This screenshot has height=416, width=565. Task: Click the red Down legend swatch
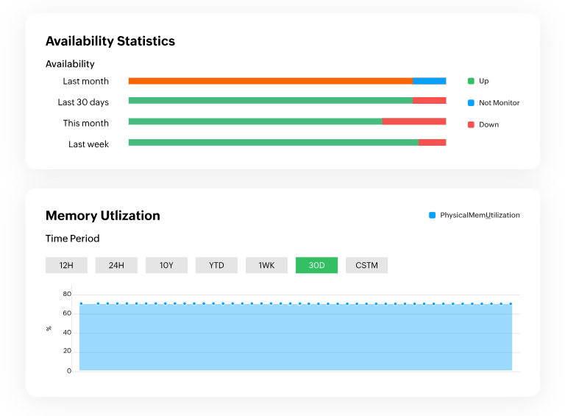pyautogui.click(x=471, y=124)
